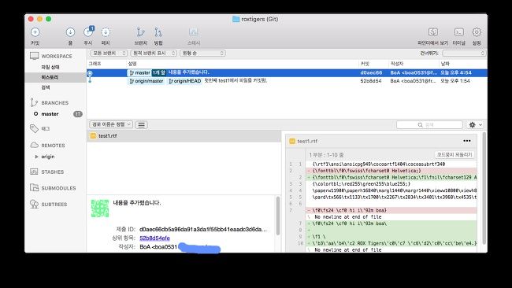Open the Terminal (터미널) toolbar icon

458,32
